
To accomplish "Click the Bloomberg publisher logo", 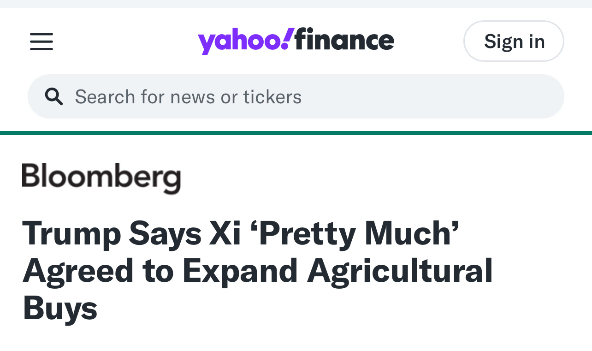I will click(101, 178).
